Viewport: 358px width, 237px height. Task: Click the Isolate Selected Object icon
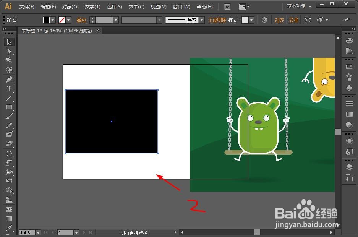pos(308,20)
